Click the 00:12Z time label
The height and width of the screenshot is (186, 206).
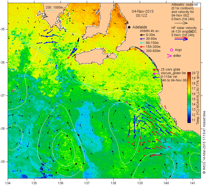click(x=141, y=16)
